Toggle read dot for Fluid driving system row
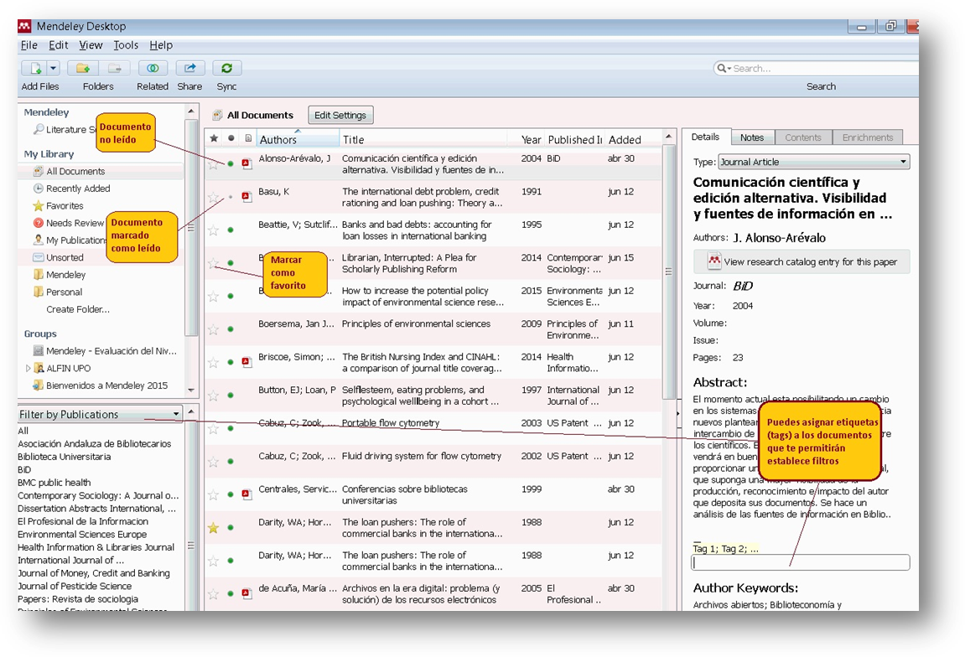The height and width of the screenshot is (657, 965). coord(231,462)
